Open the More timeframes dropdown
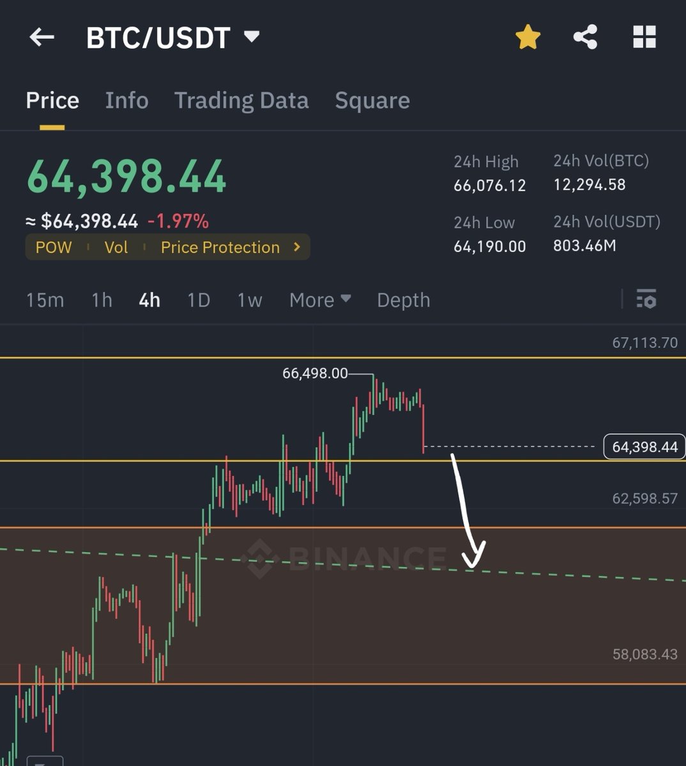686x766 pixels. click(320, 300)
